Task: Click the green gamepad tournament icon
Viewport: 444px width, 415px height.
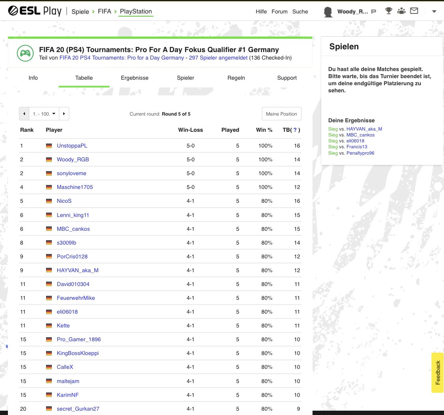Action: pyautogui.click(x=25, y=53)
